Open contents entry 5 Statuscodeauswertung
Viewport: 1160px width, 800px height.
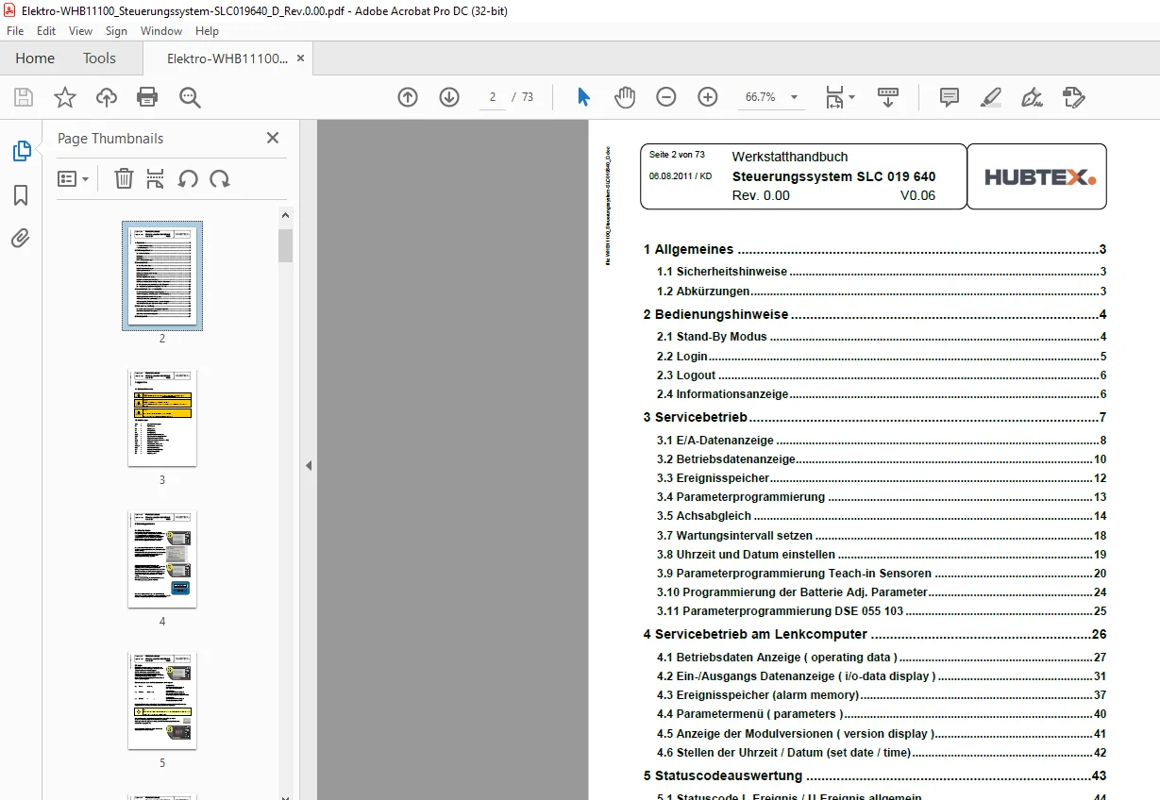pyautogui.click(x=875, y=775)
